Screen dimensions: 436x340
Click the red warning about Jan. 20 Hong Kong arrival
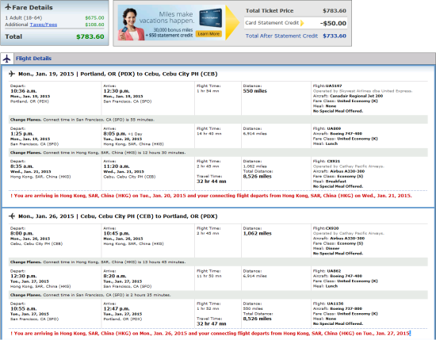(x=211, y=196)
